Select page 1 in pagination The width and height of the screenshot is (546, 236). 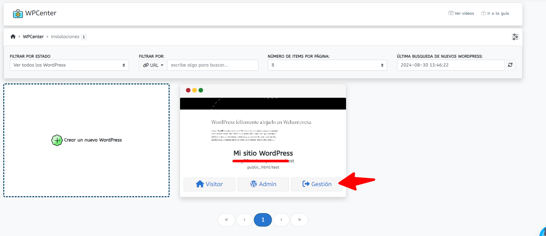[x=263, y=220]
